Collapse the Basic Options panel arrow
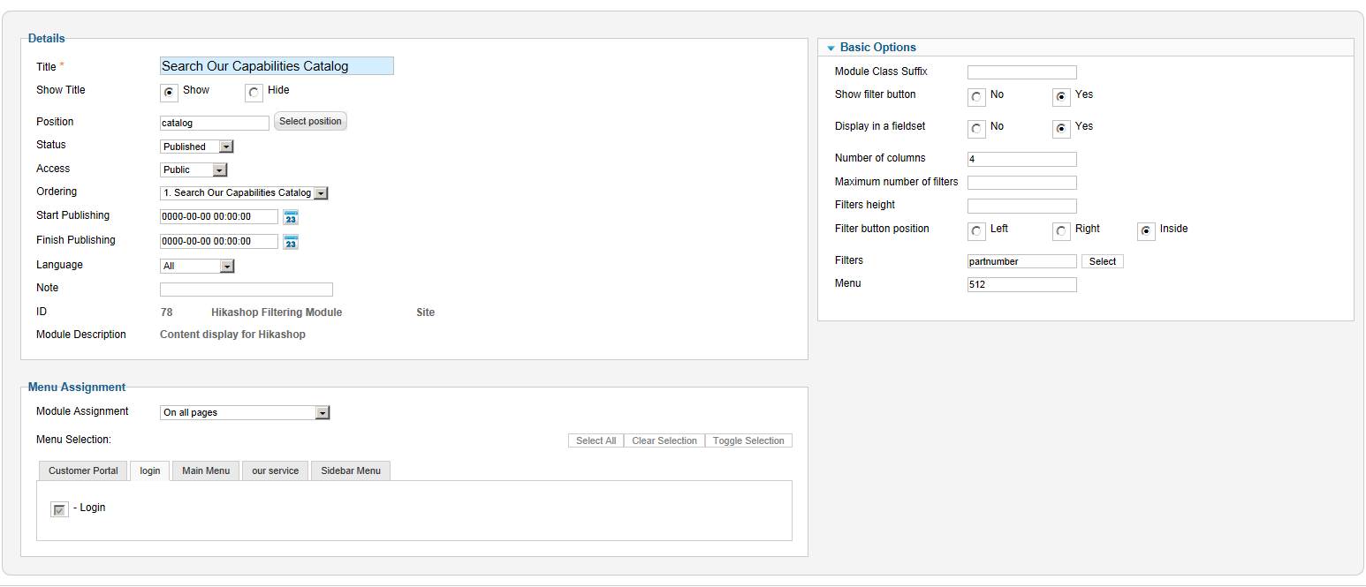Viewport: 1366px width, 587px height. pyautogui.click(x=831, y=49)
